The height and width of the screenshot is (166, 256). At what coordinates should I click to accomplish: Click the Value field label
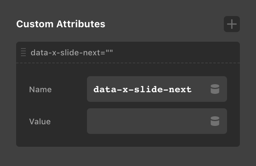40,121
